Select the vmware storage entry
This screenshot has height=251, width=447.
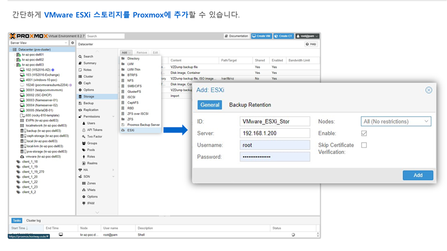click(41, 156)
